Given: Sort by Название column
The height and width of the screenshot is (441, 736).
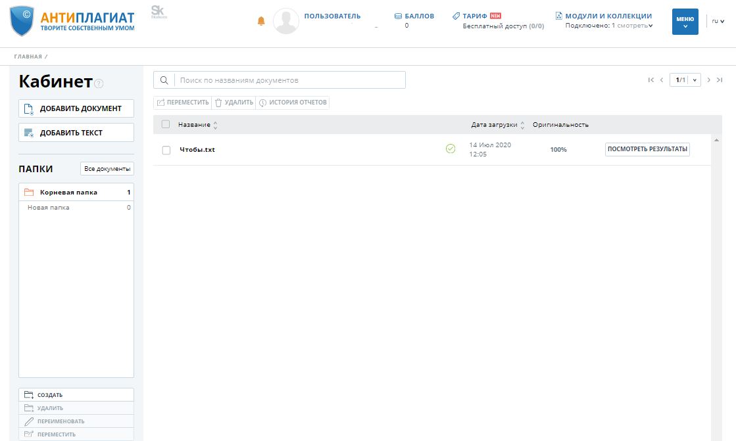Looking at the screenshot, I should [x=197, y=125].
